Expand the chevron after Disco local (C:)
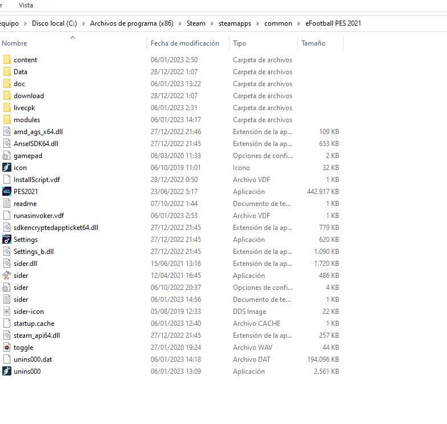The height and width of the screenshot is (424, 447). (83, 23)
